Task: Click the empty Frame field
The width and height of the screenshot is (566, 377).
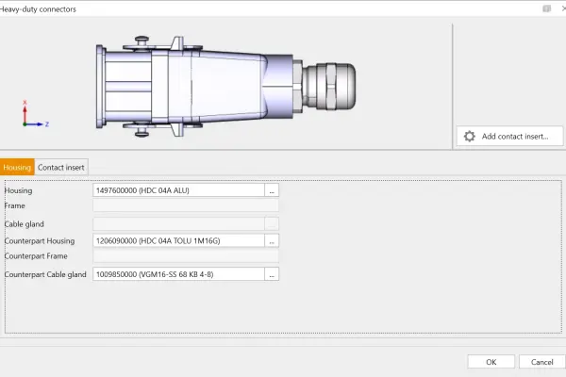Action: (186, 205)
